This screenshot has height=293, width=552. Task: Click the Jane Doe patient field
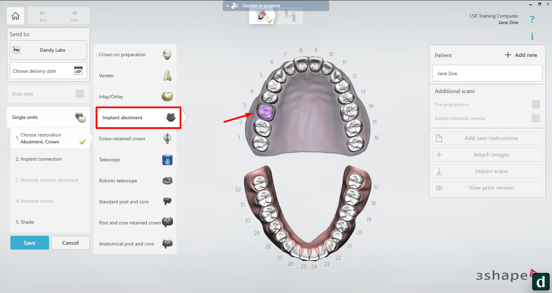tap(487, 73)
